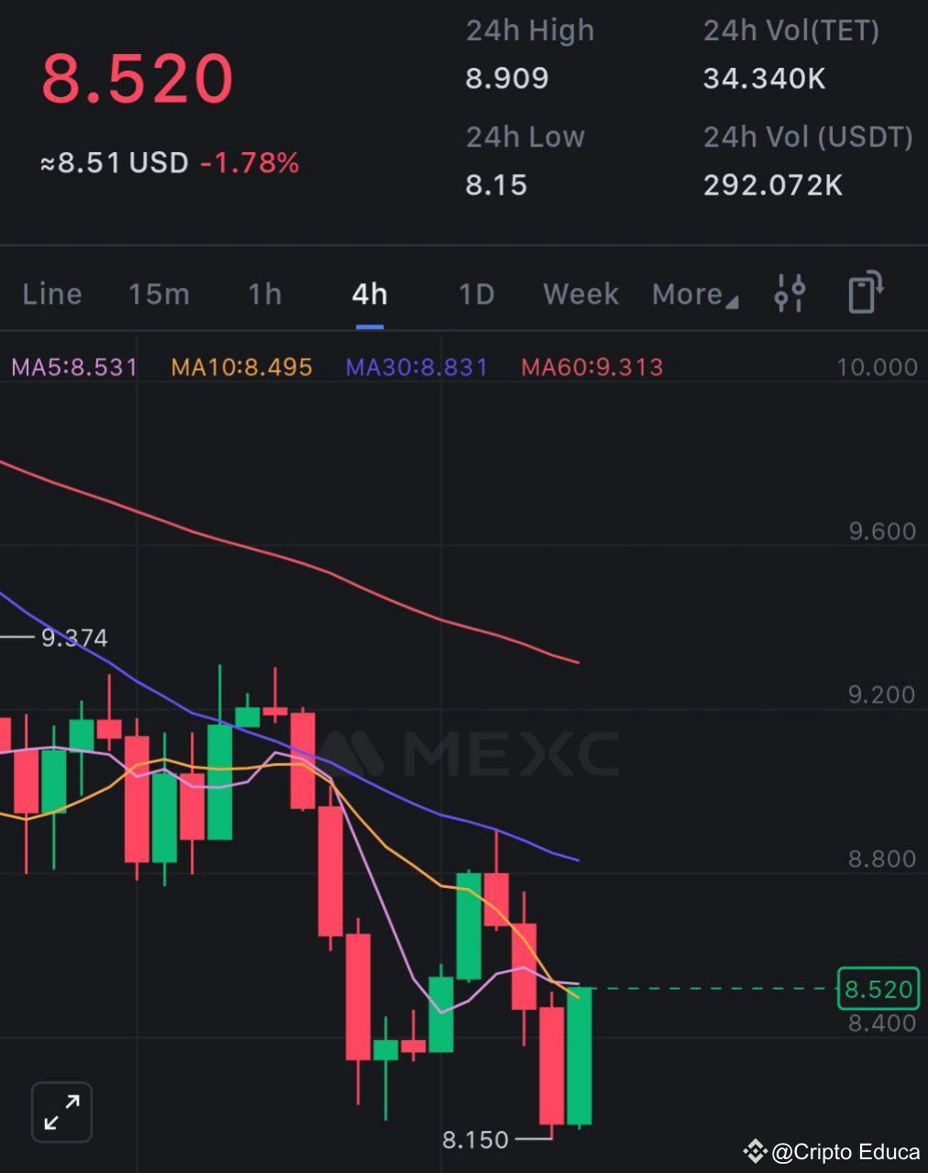
Task: Switch to the 15m timeframe tab
Action: [x=158, y=293]
